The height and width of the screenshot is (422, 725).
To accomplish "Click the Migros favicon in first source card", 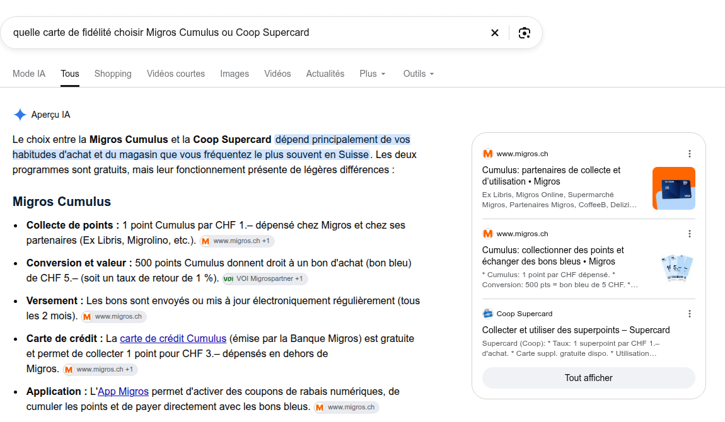I will click(x=487, y=154).
